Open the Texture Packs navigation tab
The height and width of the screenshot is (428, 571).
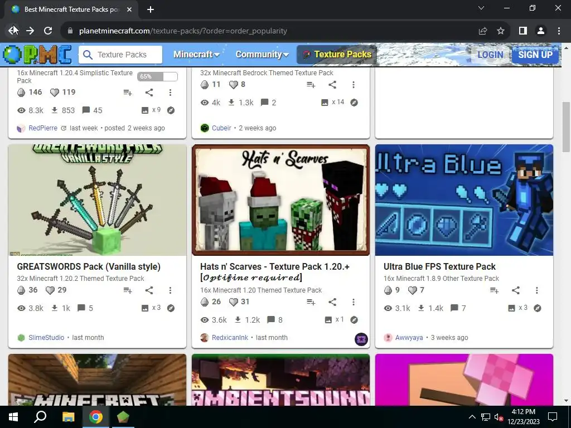(337, 55)
